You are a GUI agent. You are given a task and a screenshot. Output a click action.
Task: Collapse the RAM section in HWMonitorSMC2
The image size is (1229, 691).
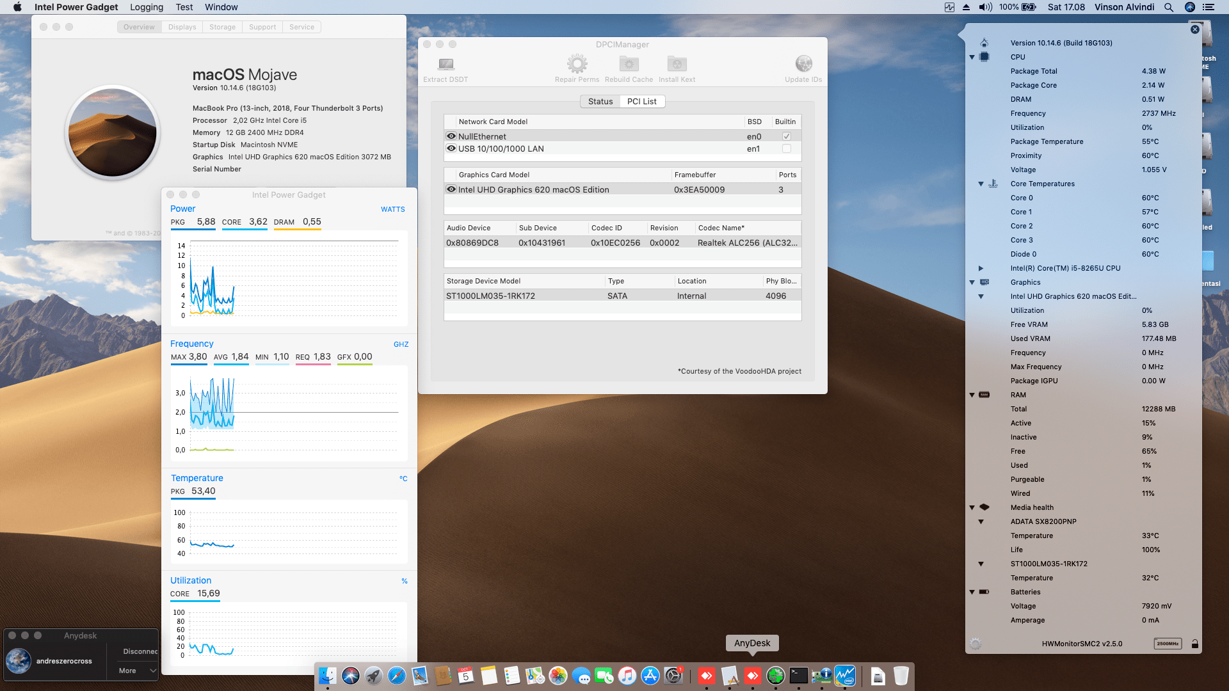coord(972,395)
